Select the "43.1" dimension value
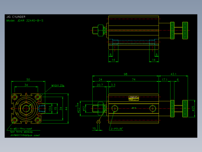 173,74
